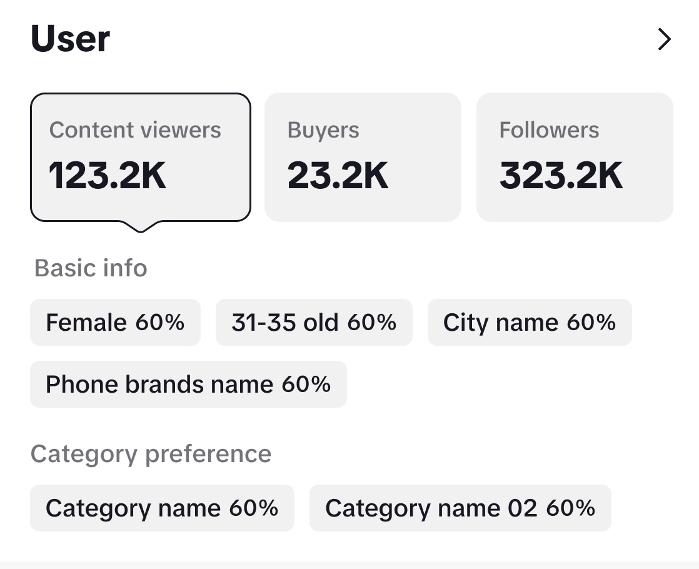Click the pointer notch below Content viewers
The height and width of the screenshot is (569, 699).
pos(141,226)
